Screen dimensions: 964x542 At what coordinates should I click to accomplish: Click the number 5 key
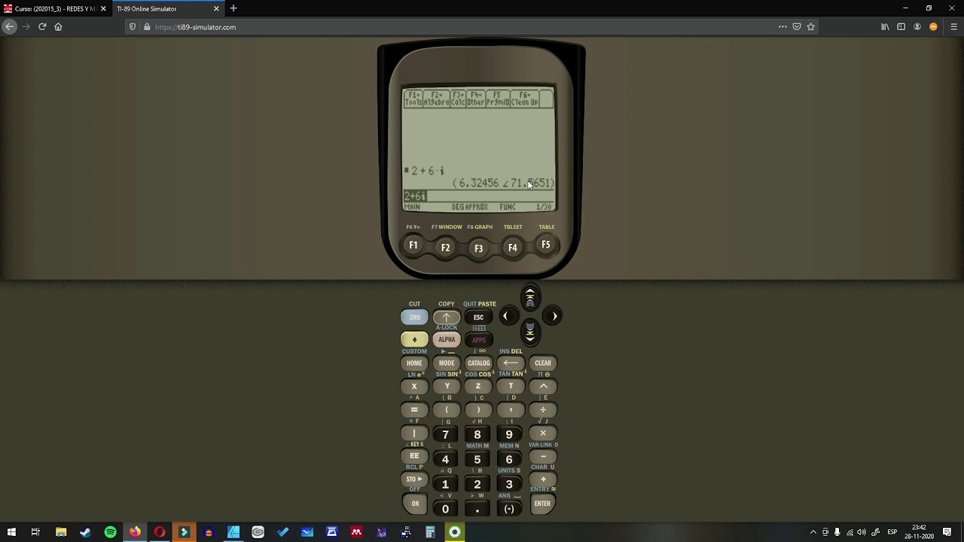coord(477,459)
